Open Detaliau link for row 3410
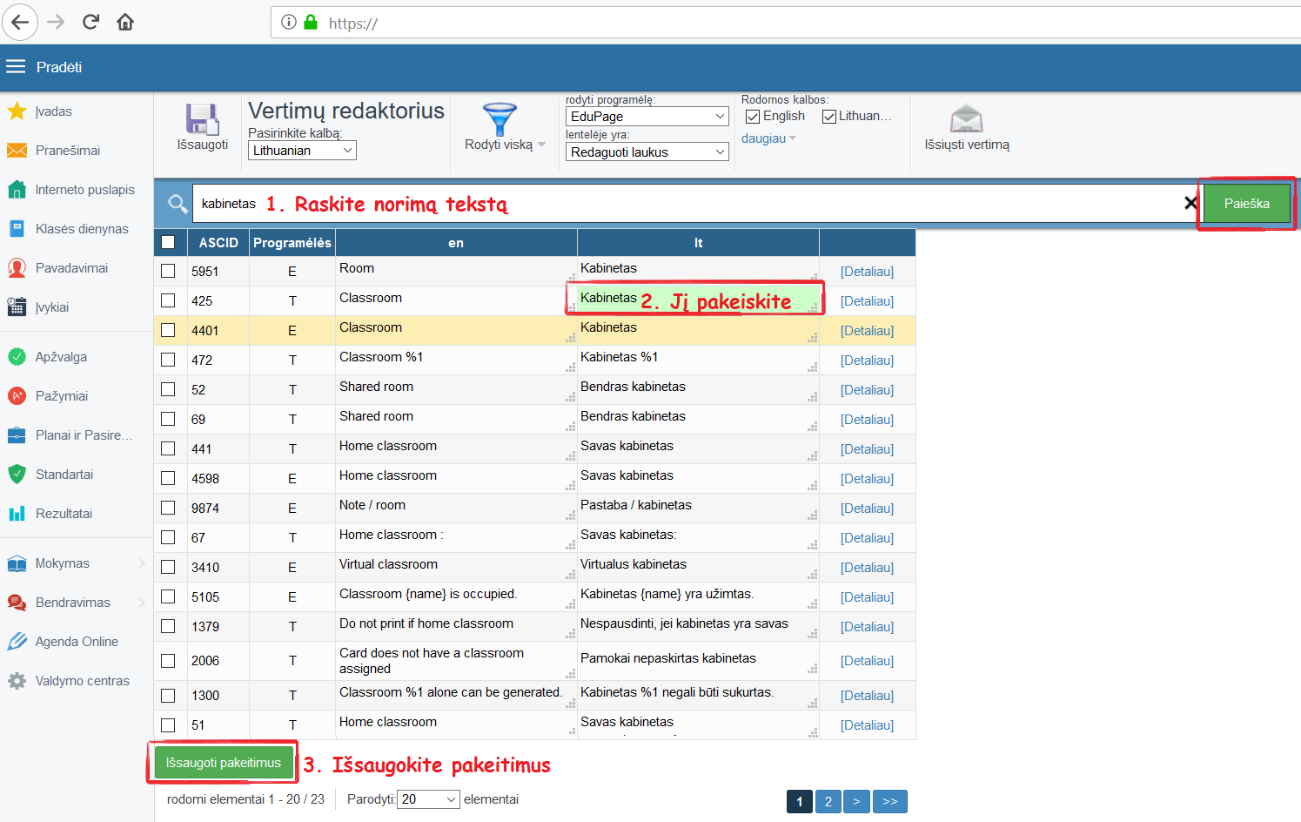Viewport: 1301px width, 822px height. tap(867, 568)
